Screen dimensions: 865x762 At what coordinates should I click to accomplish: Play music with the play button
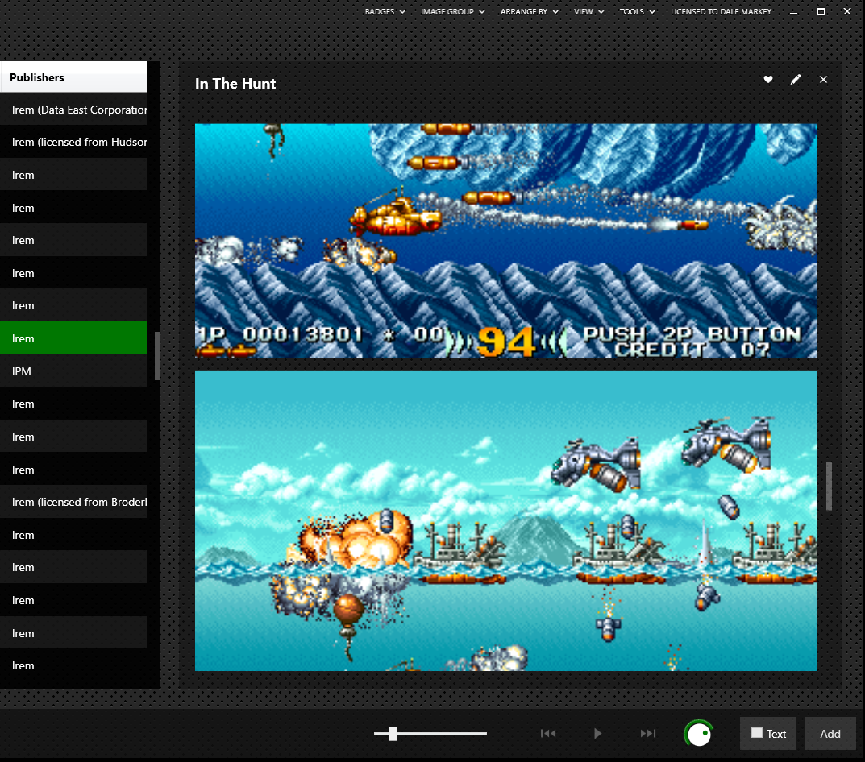tap(597, 733)
